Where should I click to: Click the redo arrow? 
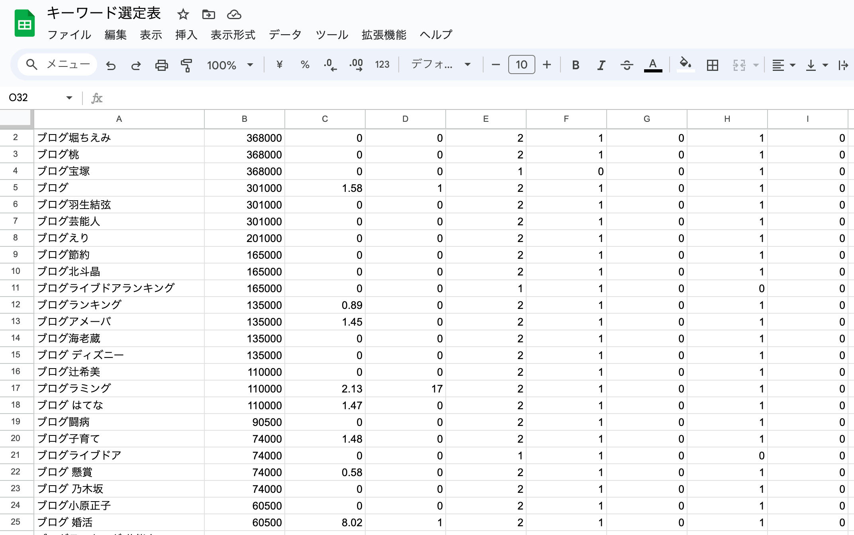(136, 65)
